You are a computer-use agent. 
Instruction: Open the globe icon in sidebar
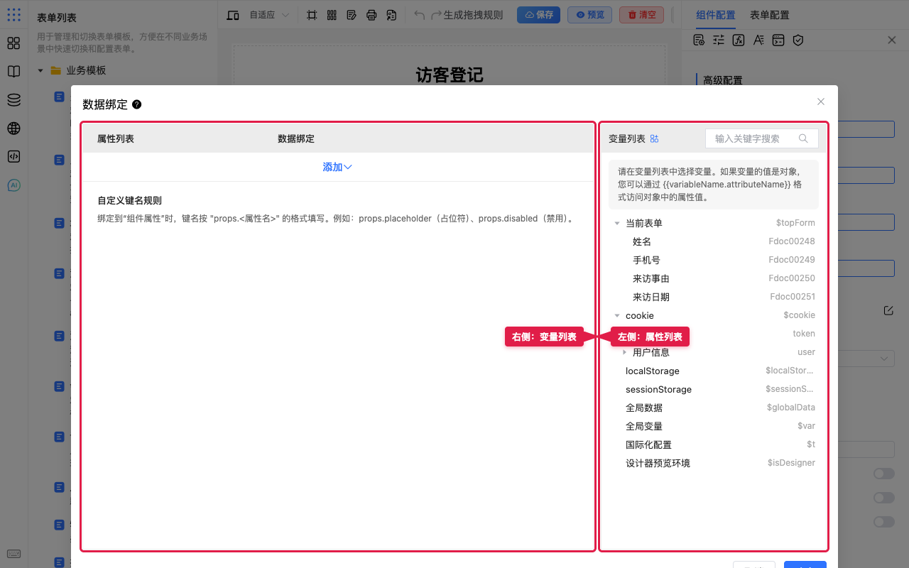13,129
